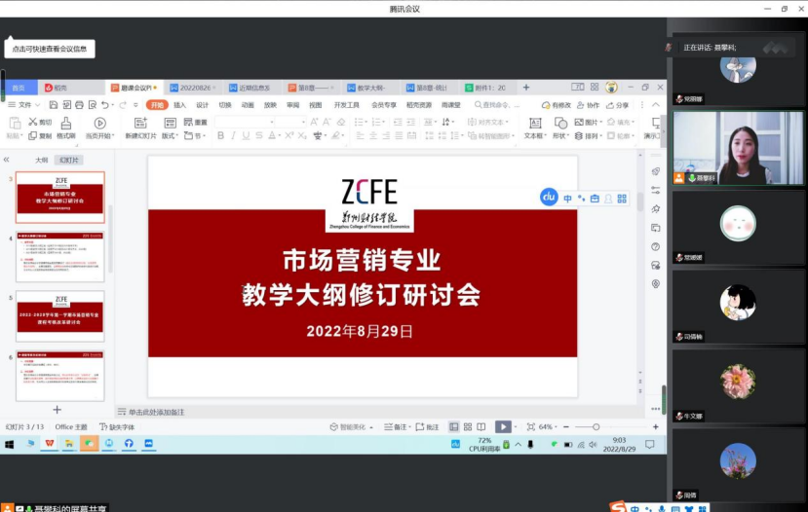The width and height of the screenshot is (808, 512).
Task: Click the Windows Start button
Action: point(10,444)
